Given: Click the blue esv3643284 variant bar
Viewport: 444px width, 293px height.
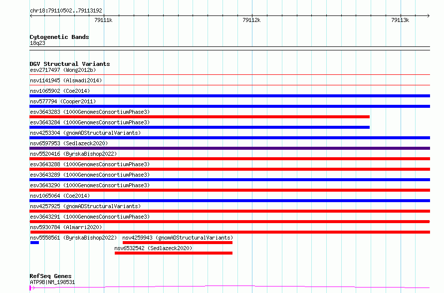Looking at the screenshot, I should click(200, 127).
